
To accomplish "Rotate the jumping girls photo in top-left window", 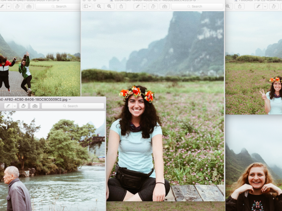I will pos(17,6).
